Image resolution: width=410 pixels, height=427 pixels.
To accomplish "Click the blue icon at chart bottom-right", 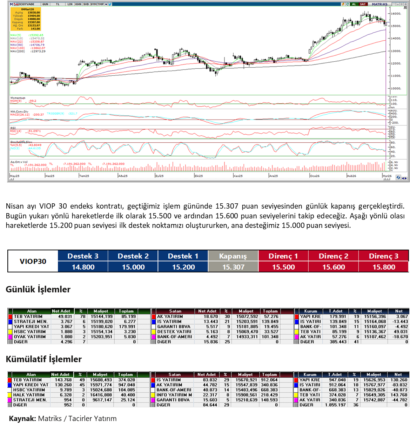I will [x=398, y=178].
